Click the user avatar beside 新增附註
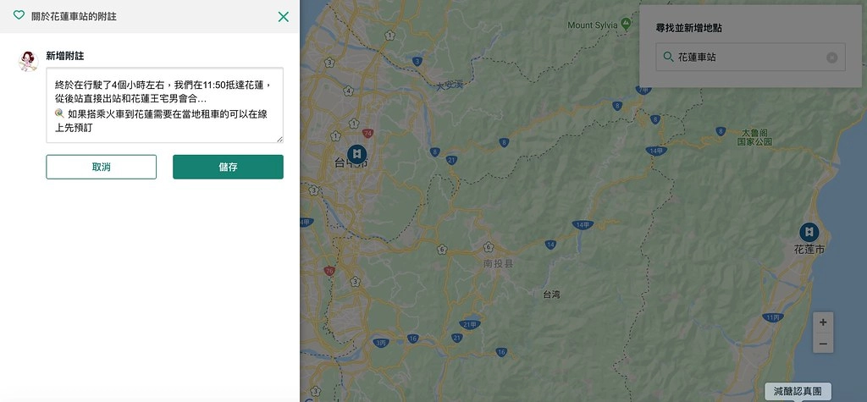 tap(28, 61)
